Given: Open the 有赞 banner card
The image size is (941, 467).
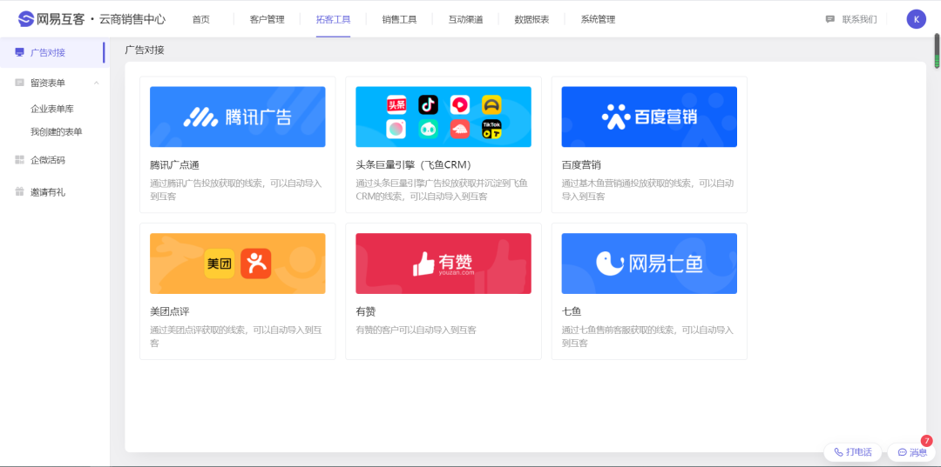Looking at the screenshot, I should (x=443, y=264).
